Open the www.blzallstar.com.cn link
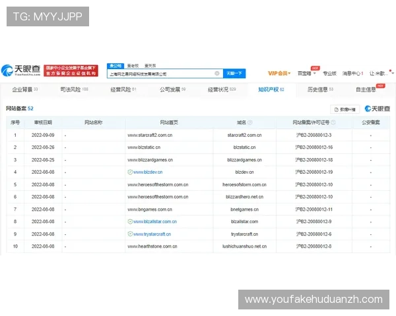 point(155,222)
